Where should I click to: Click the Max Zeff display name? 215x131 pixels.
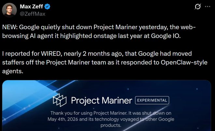pos(31,6)
